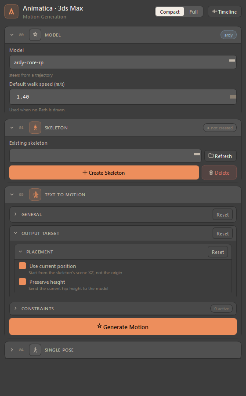This screenshot has height=396, width=246.
Task: Click the Delete skeleton button
Action: (x=219, y=172)
